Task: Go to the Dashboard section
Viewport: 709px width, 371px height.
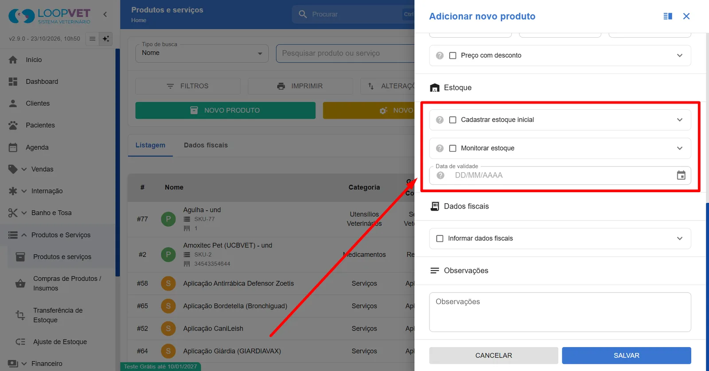Action: pyautogui.click(x=42, y=81)
